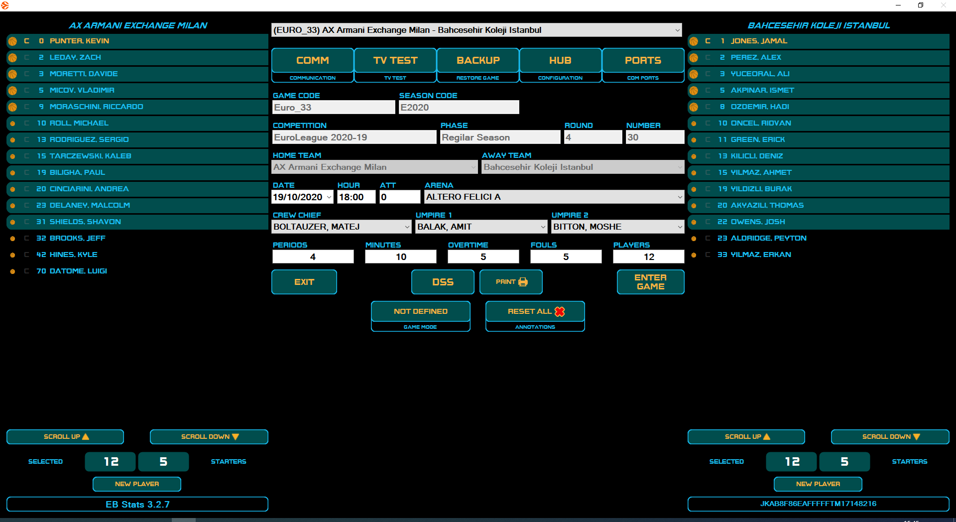Click the small ball icon beside ROLL, MICHAEL
The width and height of the screenshot is (956, 522).
click(12, 124)
